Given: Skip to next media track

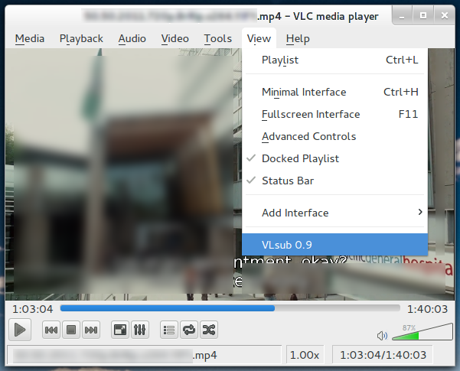Looking at the screenshot, I should (91, 330).
